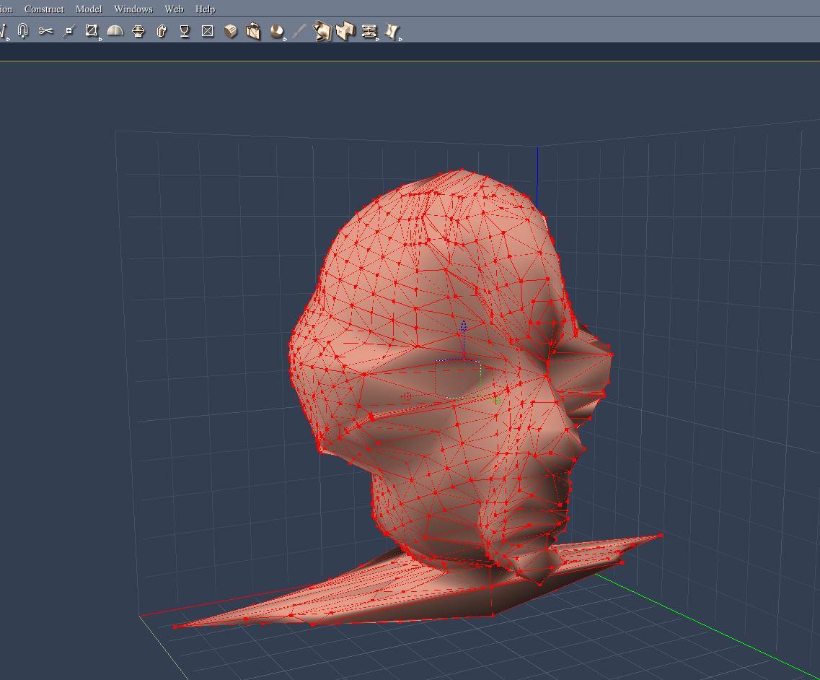
Task: Open the Model menu
Action: 89,9
